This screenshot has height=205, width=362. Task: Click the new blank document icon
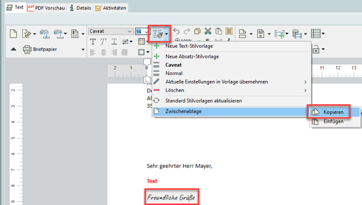[x=13, y=33]
